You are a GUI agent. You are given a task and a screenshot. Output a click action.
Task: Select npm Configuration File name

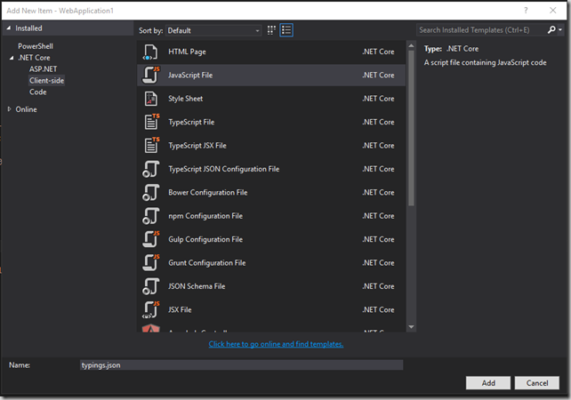tap(205, 216)
